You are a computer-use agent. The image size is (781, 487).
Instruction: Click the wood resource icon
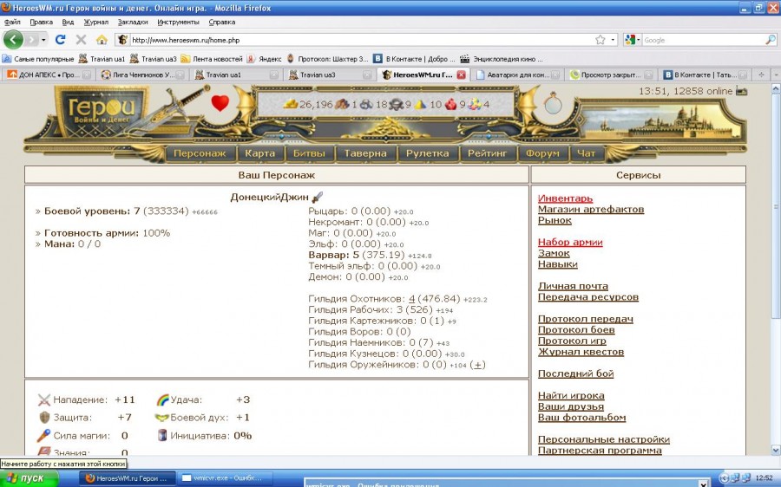(342, 104)
